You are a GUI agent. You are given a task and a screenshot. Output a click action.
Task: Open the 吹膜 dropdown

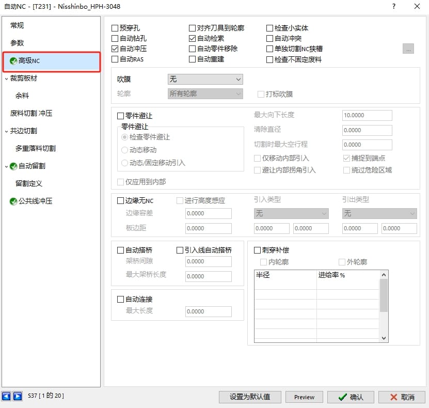tap(205, 79)
